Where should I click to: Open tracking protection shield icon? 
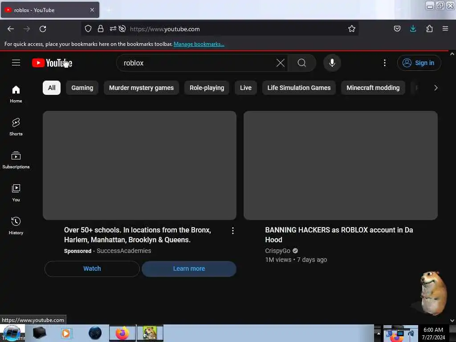click(x=88, y=28)
